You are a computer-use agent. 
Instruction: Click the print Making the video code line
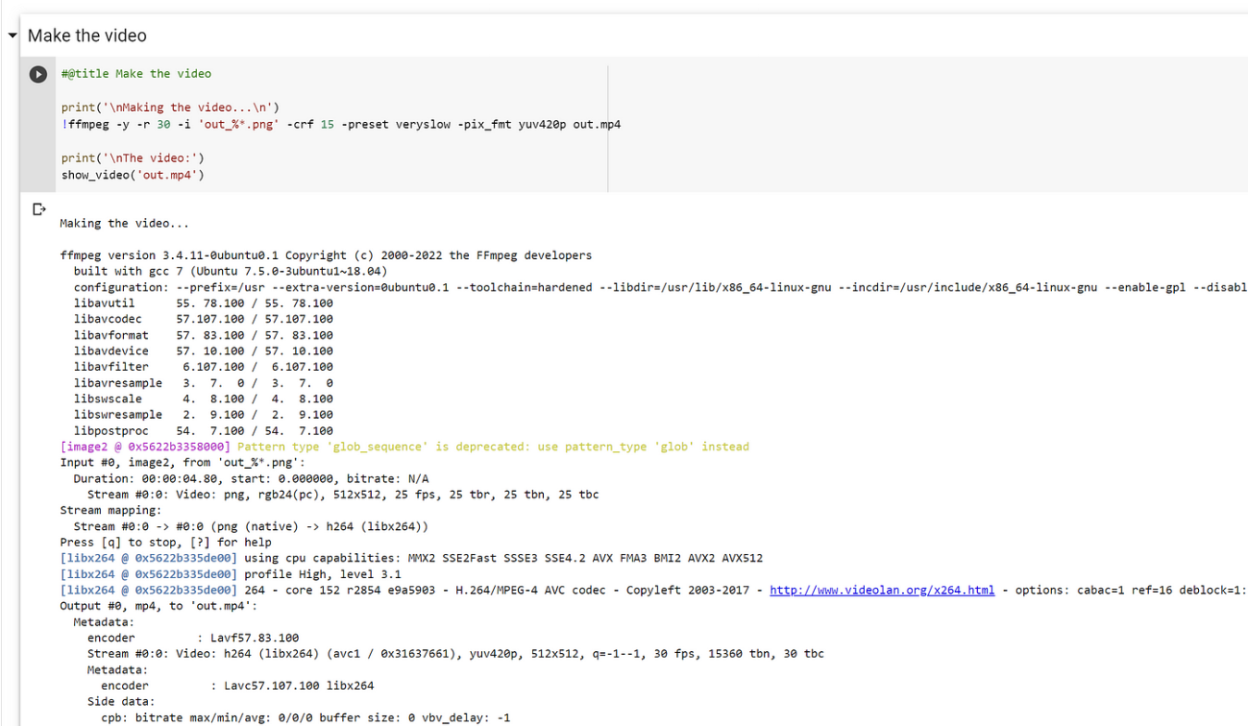pyautogui.click(x=170, y=107)
